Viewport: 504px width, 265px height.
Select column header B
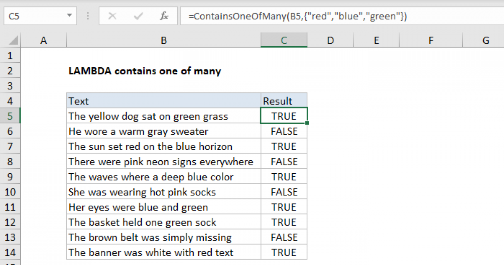pos(163,40)
